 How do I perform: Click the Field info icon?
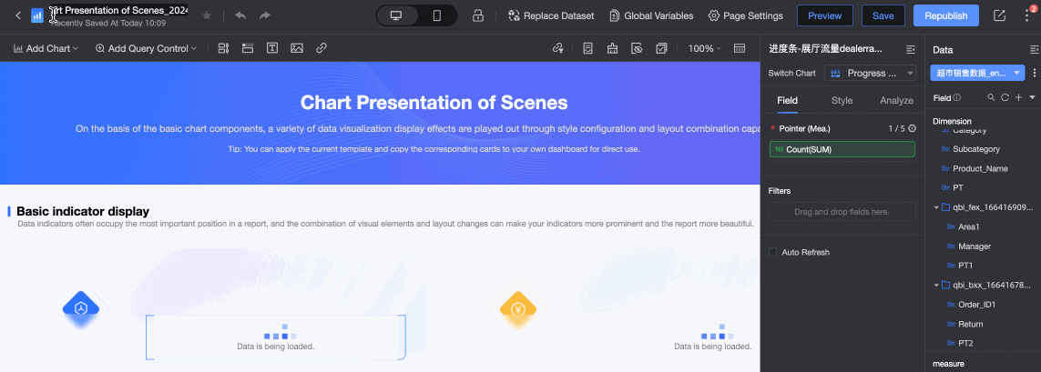(956, 97)
